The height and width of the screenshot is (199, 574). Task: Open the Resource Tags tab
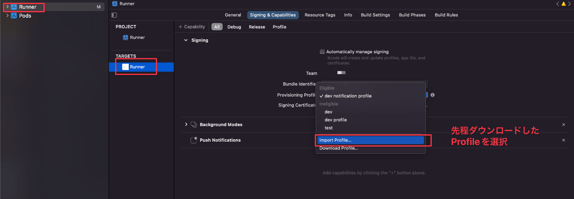(320, 15)
